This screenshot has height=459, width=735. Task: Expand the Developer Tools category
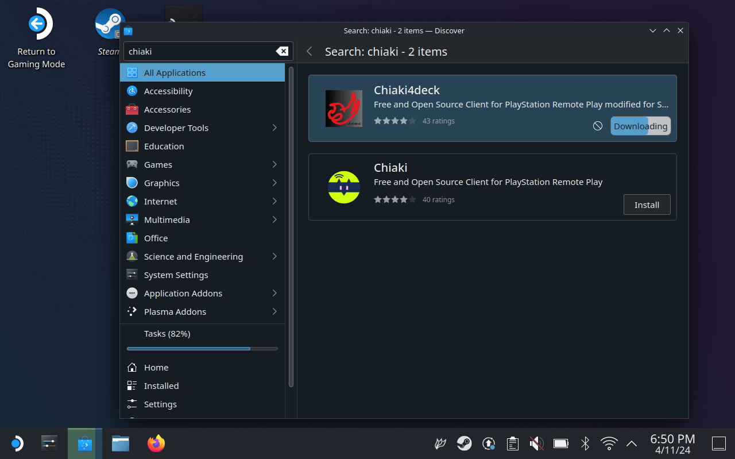(x=274, y=128)
